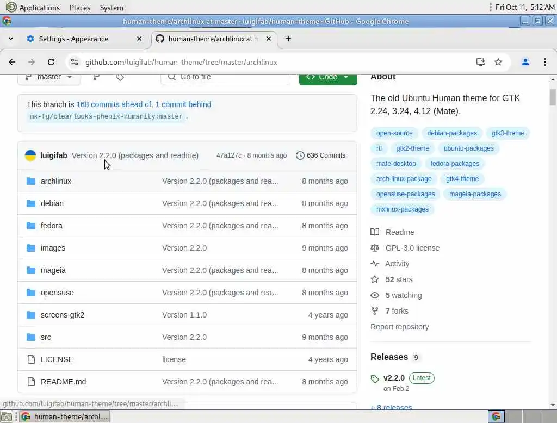Click the browser forward arrow
Screen dimensions: 557x423
click(x=31, y=62)
